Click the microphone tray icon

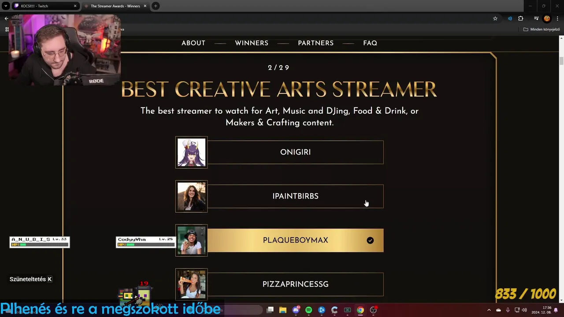(508, 310)
